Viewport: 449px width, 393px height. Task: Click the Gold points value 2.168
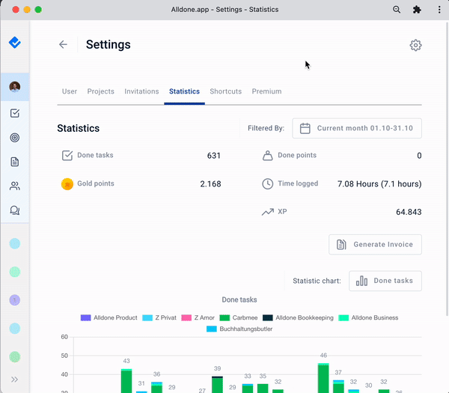(x=210, y=184)
